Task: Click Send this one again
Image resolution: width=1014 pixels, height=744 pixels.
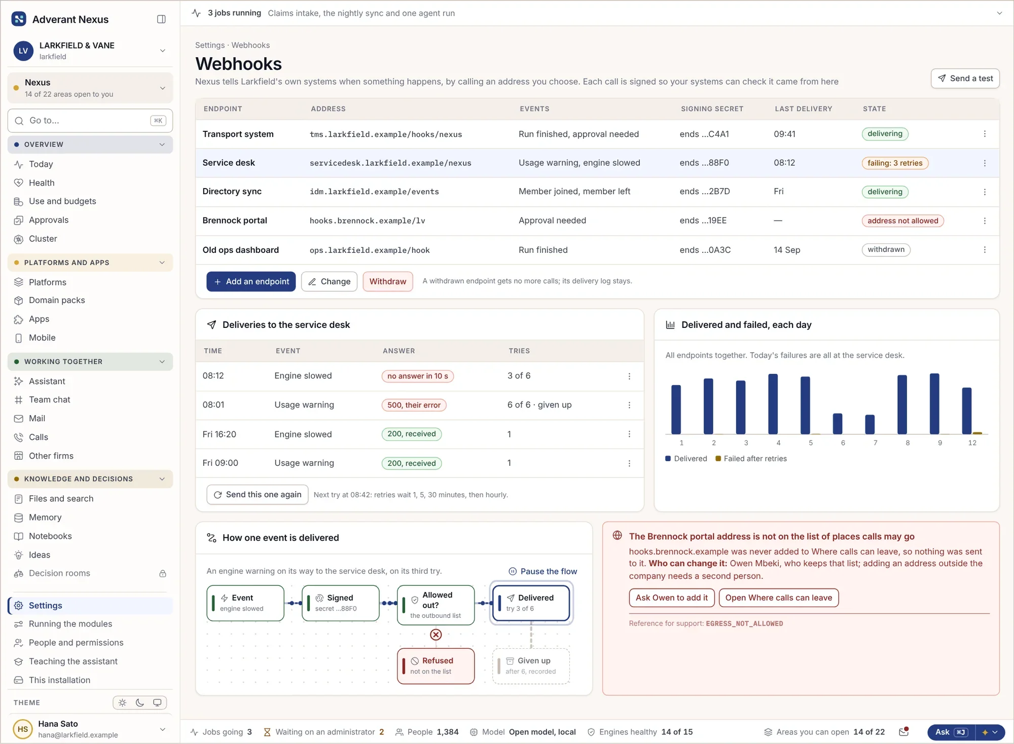Action: (258, 495)
